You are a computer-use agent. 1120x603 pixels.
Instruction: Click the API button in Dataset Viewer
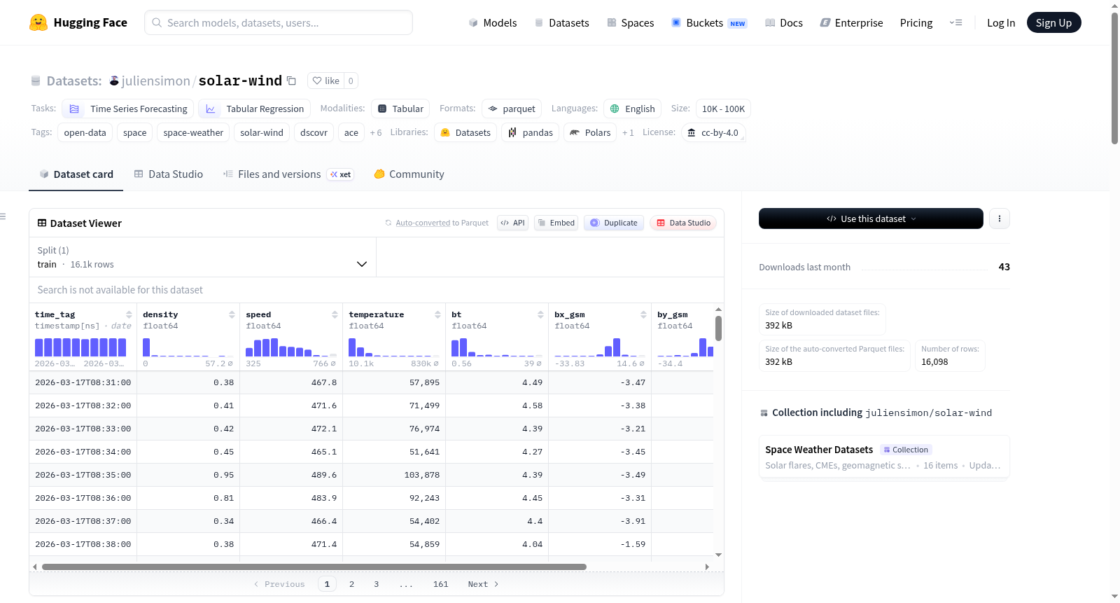pos(512,223)
